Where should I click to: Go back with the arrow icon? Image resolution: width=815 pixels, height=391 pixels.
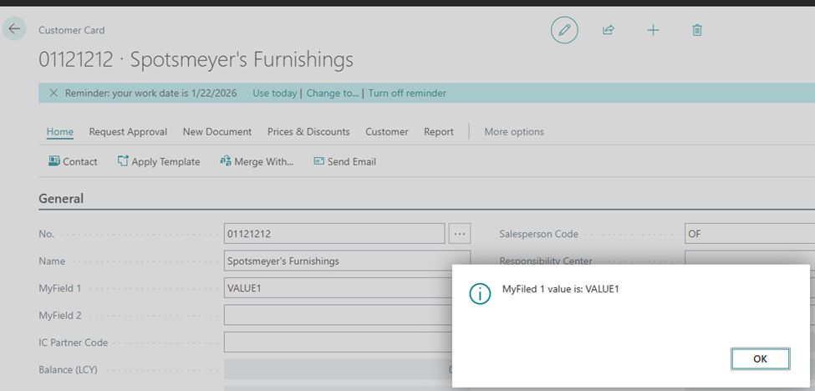pos(14,28)
